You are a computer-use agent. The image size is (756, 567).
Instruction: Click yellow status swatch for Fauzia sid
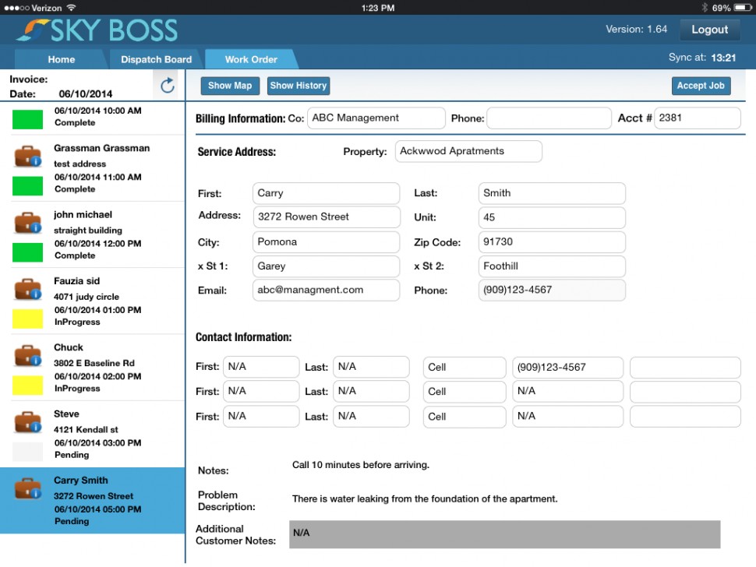pyautogui.click(x=27, y=319)
